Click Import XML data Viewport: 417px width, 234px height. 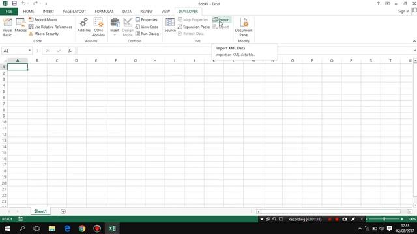[222, 19]
